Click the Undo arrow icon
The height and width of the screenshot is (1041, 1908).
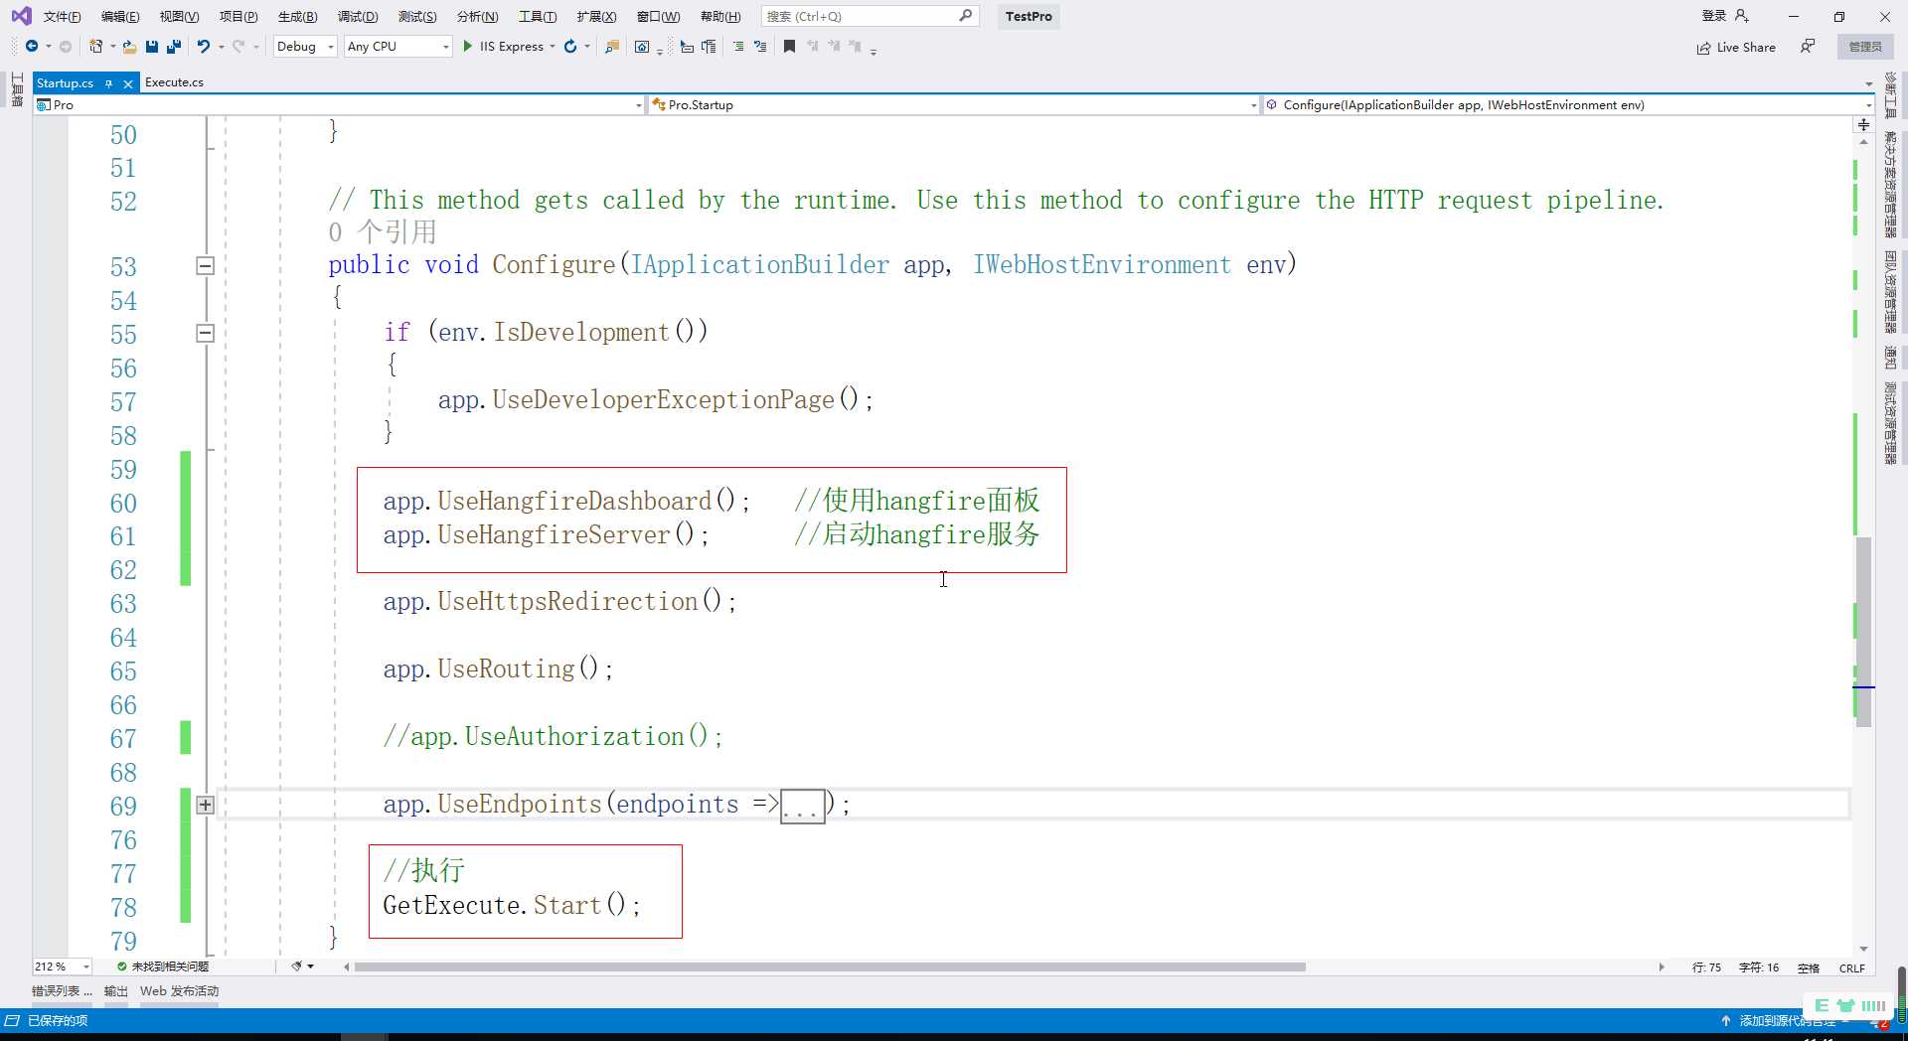point(204,47)
